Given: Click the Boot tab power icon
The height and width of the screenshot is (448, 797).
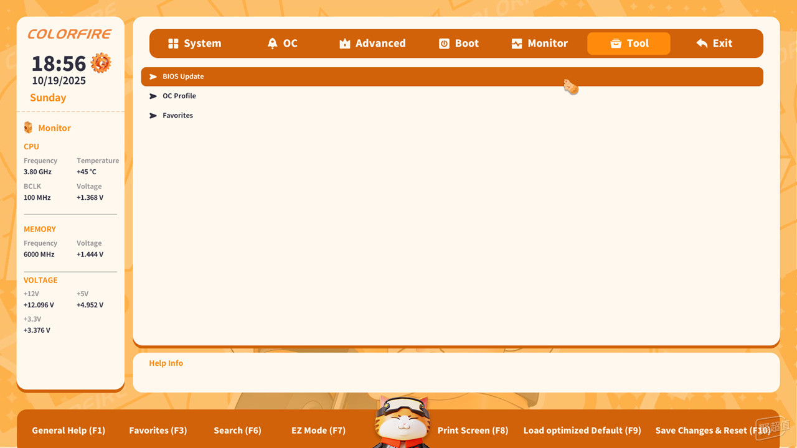Looking at the screenshot, I should 444,44.
